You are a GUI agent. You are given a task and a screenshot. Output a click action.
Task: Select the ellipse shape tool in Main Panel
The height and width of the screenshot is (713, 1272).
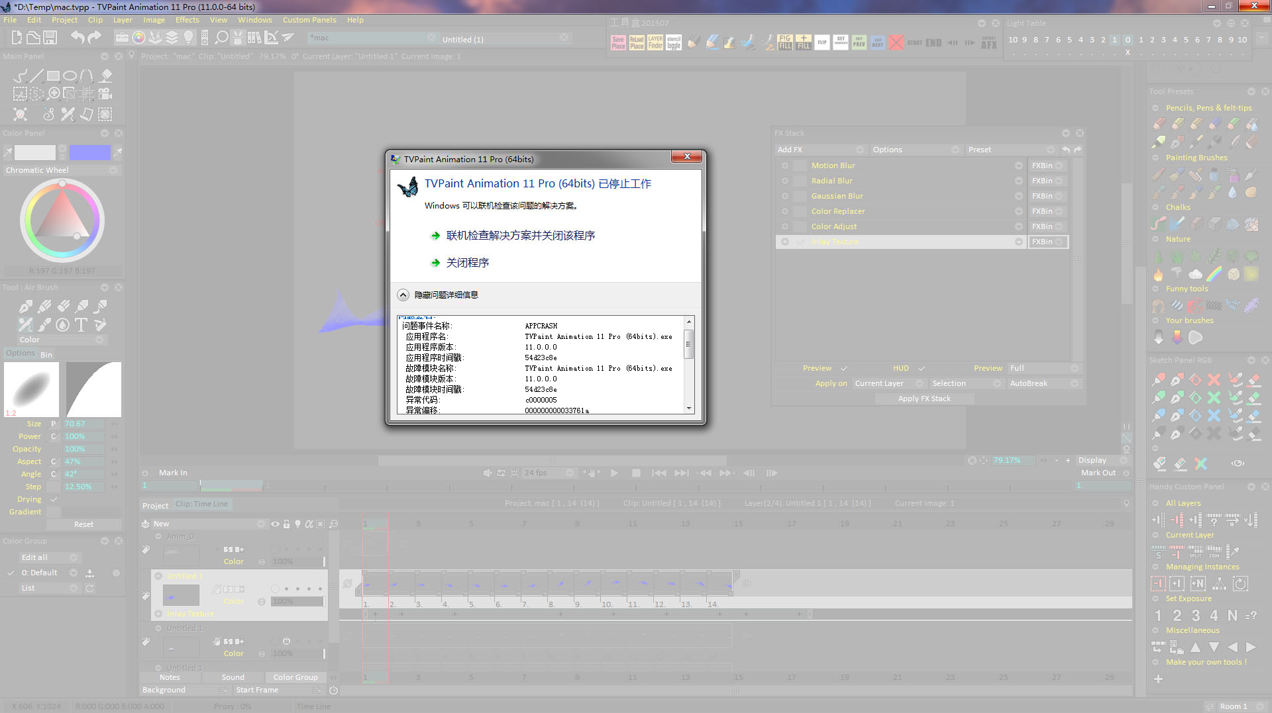click(x=70, y=75)
